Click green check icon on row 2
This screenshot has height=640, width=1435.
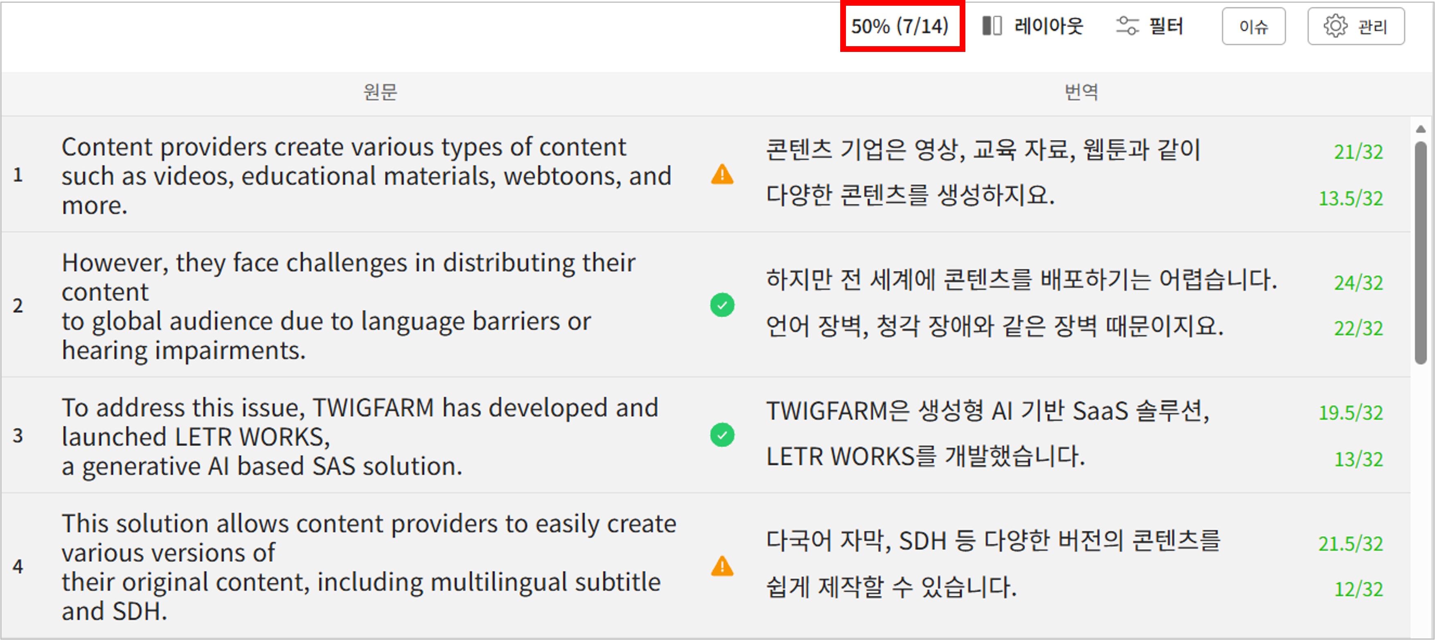point(722,305)
